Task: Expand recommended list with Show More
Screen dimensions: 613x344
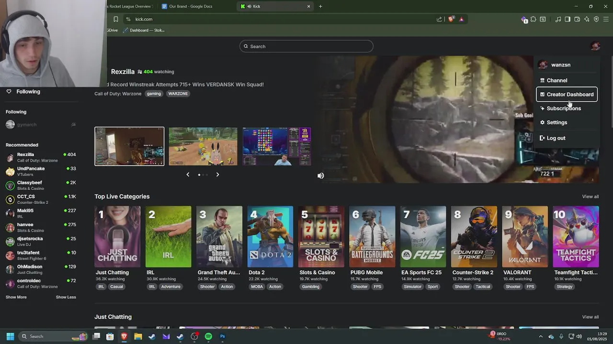Action: tap(16, 297)
